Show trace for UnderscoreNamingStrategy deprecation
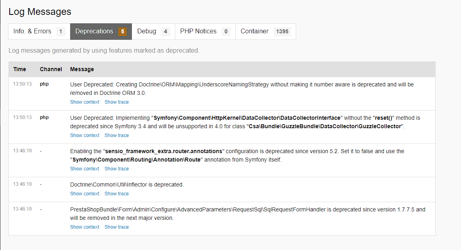 [x=116, y=102]
